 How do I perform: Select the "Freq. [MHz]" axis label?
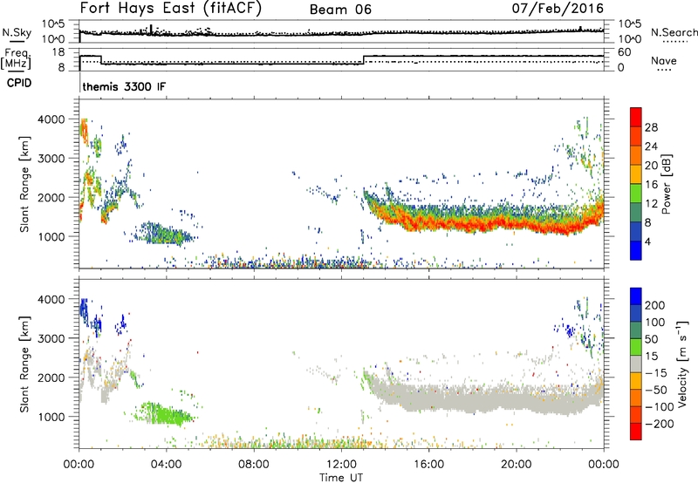coord(16,59)
